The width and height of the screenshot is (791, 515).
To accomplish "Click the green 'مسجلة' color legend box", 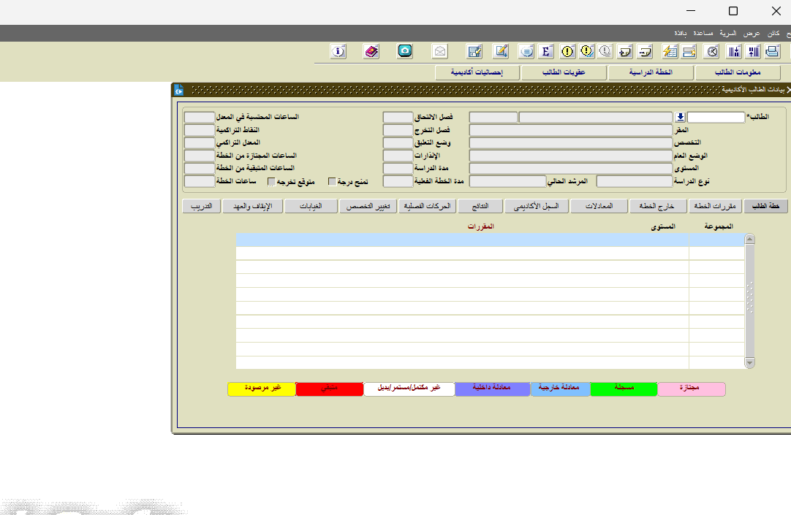I will [x=624, y=389].
